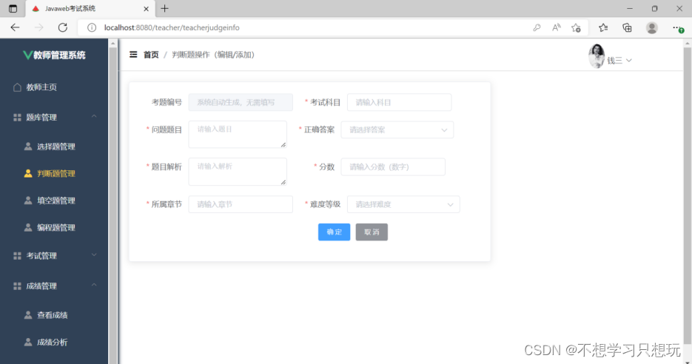This screenshot has height=364, width=692.
Task: Click the browser address bar URL
Action: coord(172,27)
